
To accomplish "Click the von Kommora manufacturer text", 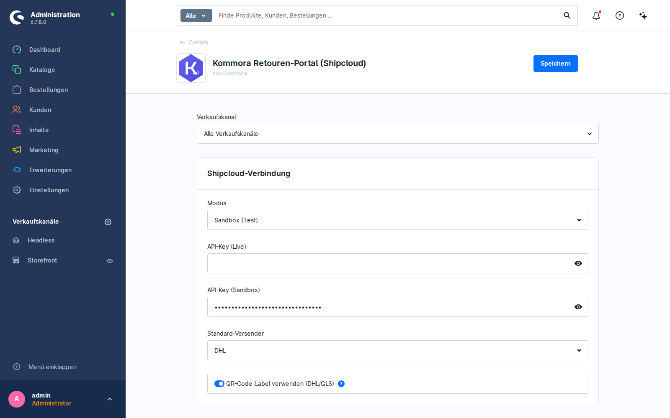I will coord(230,73).
